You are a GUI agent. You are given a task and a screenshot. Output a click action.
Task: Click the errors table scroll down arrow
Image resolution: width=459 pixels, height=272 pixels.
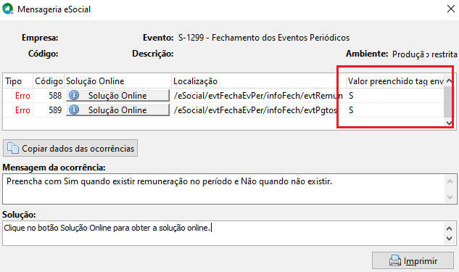tap(449, 123)
